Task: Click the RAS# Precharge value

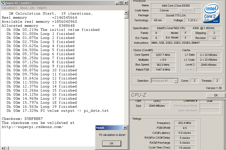Action: click(185, 143)
